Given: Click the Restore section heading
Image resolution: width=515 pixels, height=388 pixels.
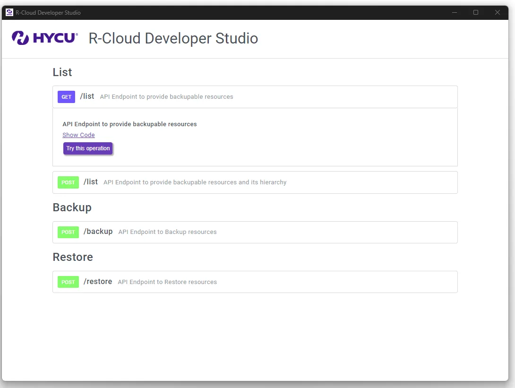Looking at the screenshot, I should (73, 257).
